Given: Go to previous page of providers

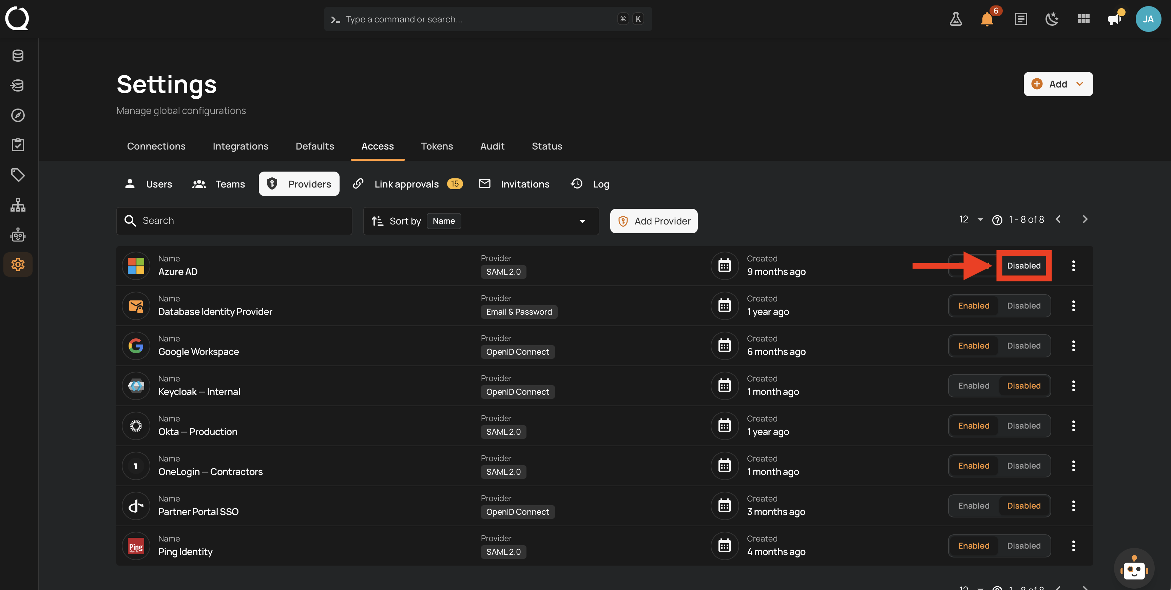Looking at the screenshot, I should click(x=1058, y=219).
